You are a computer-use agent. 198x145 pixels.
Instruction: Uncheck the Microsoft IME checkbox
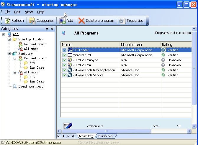click(x=64, y=55)
